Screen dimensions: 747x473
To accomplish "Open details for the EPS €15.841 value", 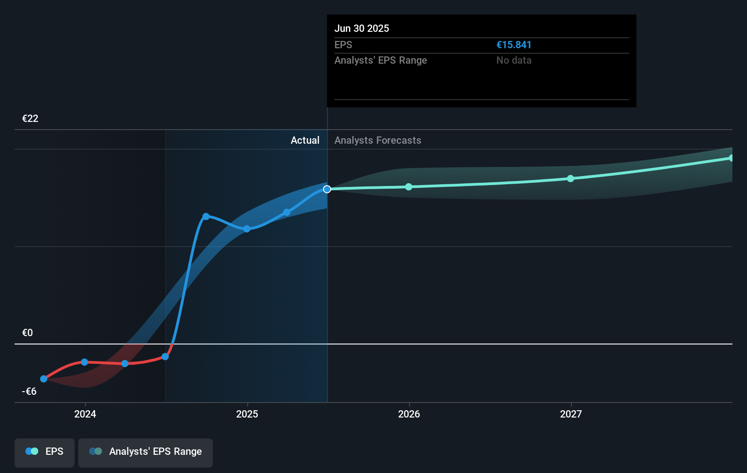I will click(514, 45).
